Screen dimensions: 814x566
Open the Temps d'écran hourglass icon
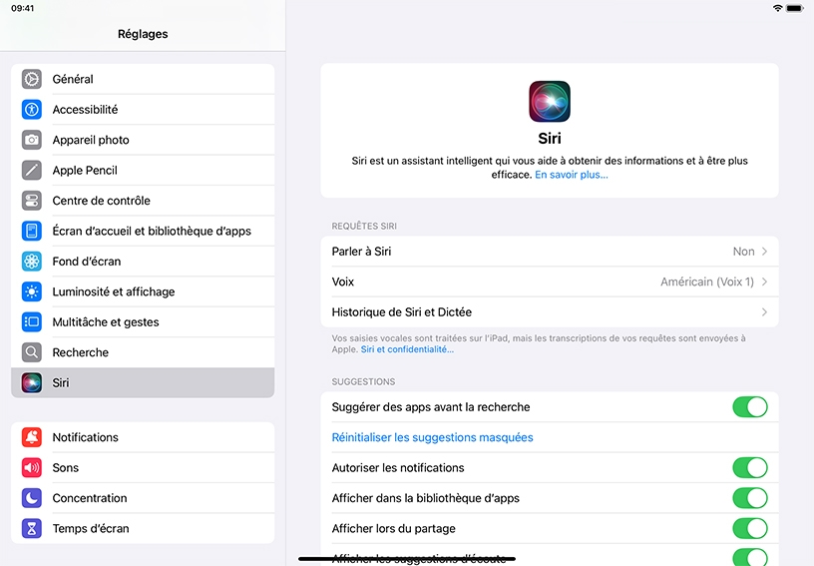click(x=32, y=529)
